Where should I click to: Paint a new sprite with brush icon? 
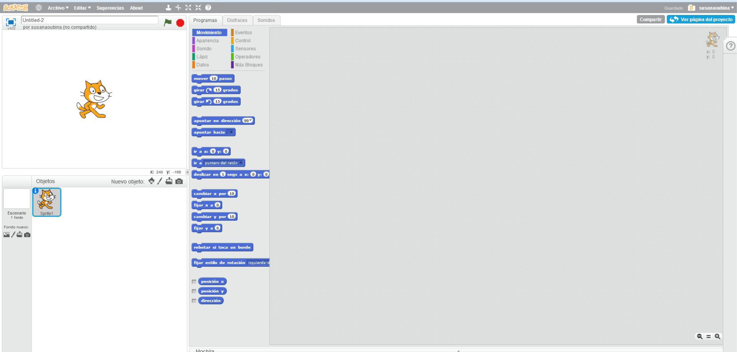pyautogui.click(x=160, y=181)
